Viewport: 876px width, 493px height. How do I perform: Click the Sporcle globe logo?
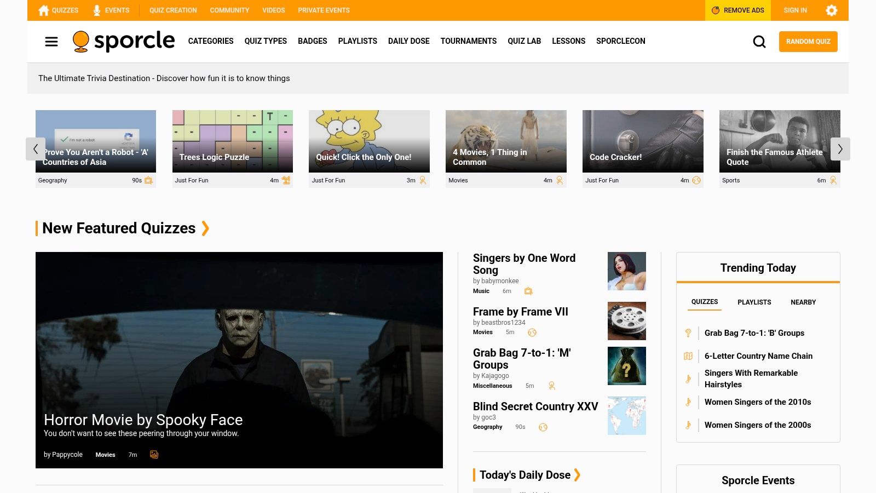pos(81,42)
